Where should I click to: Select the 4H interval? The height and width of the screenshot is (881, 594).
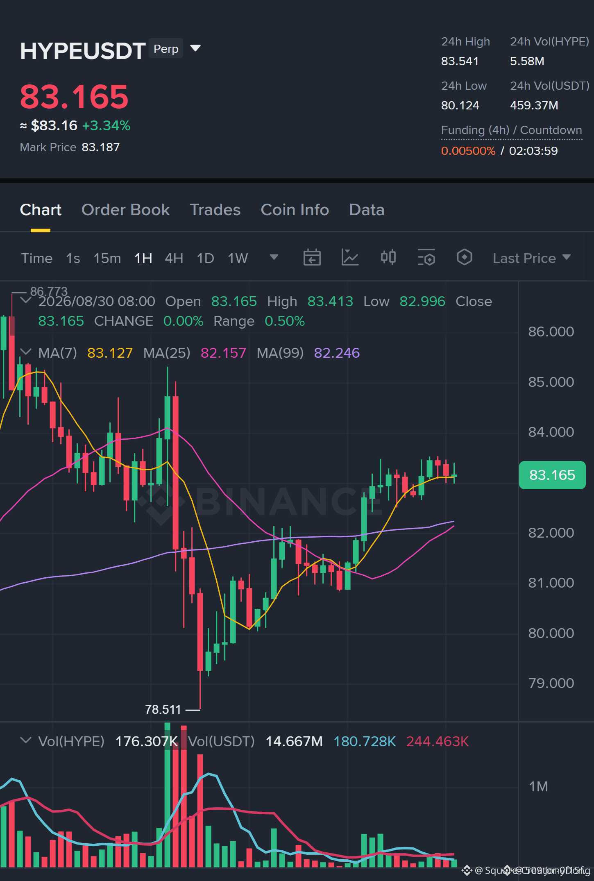174,258
